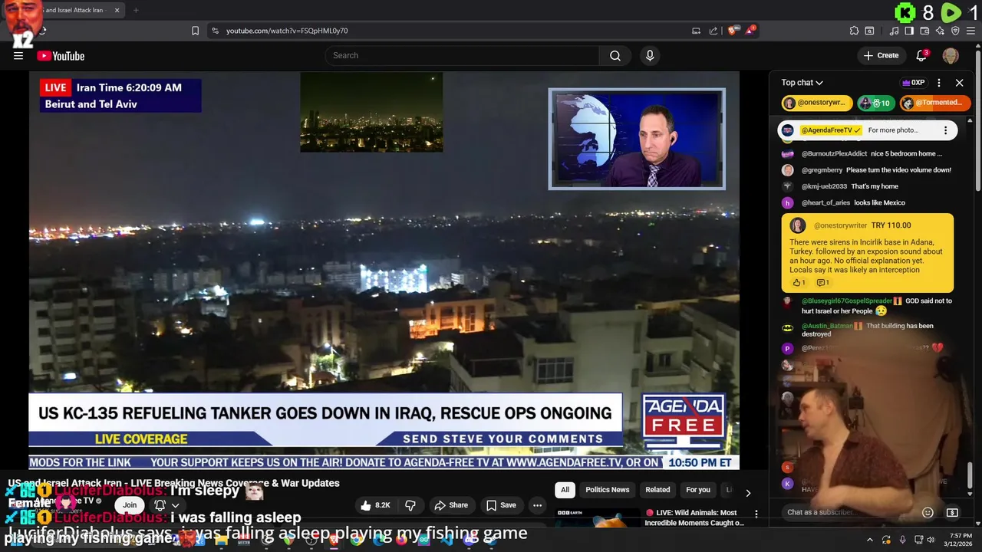
Task: Open the green gift memberships 10 chip
Action: (875, 103)
